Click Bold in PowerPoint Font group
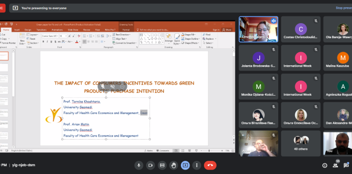The height and width of the screenshot is (174, 352). pos(43,42)
